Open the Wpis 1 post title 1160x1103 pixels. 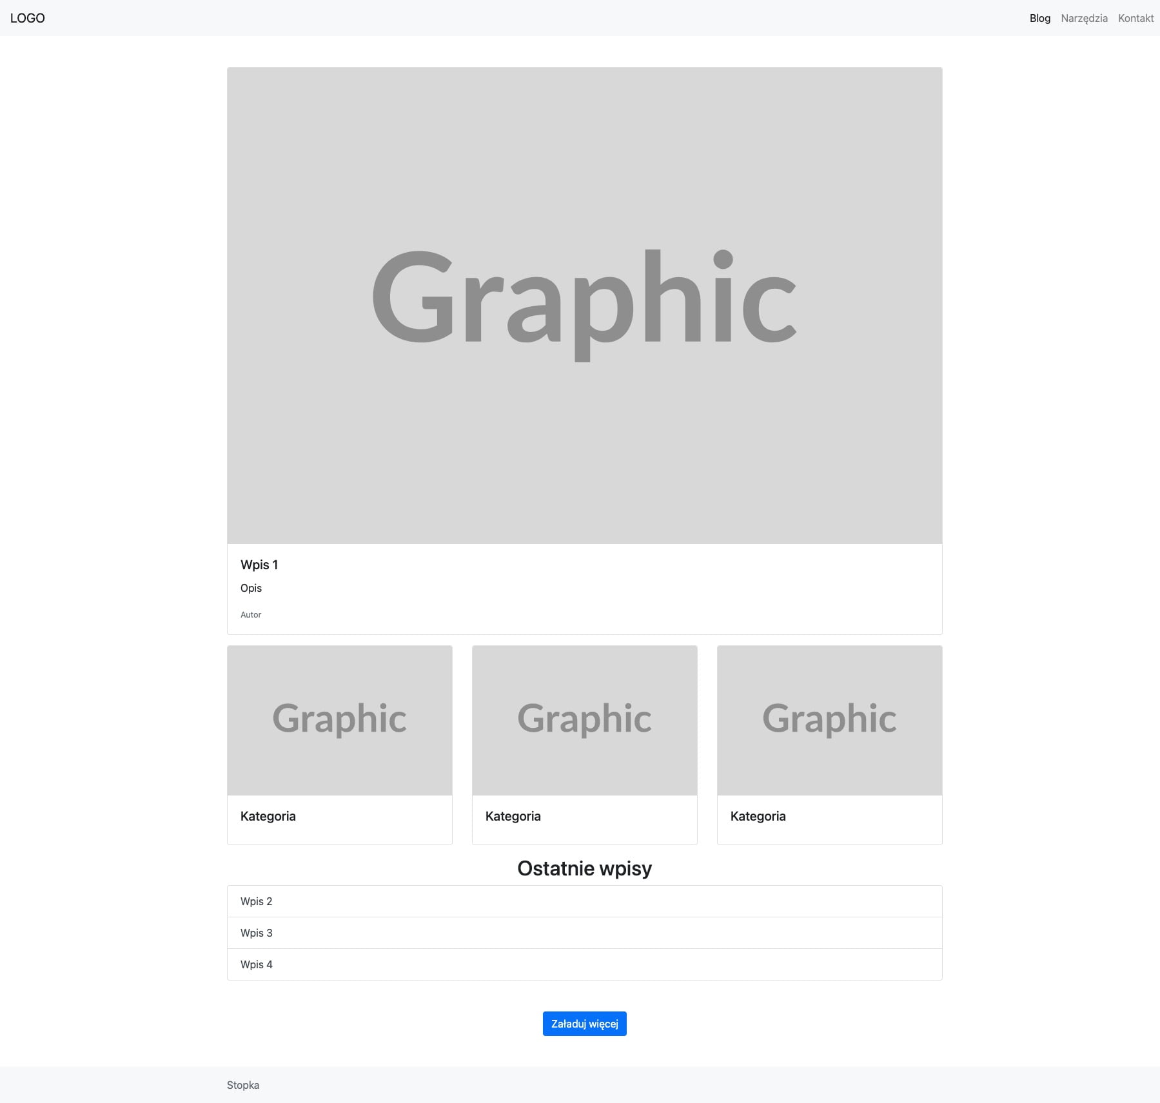[x=259, y=565]
